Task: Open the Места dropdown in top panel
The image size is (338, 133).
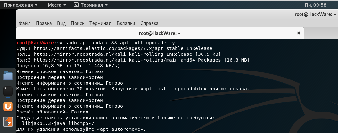Action: coord(57,5)
